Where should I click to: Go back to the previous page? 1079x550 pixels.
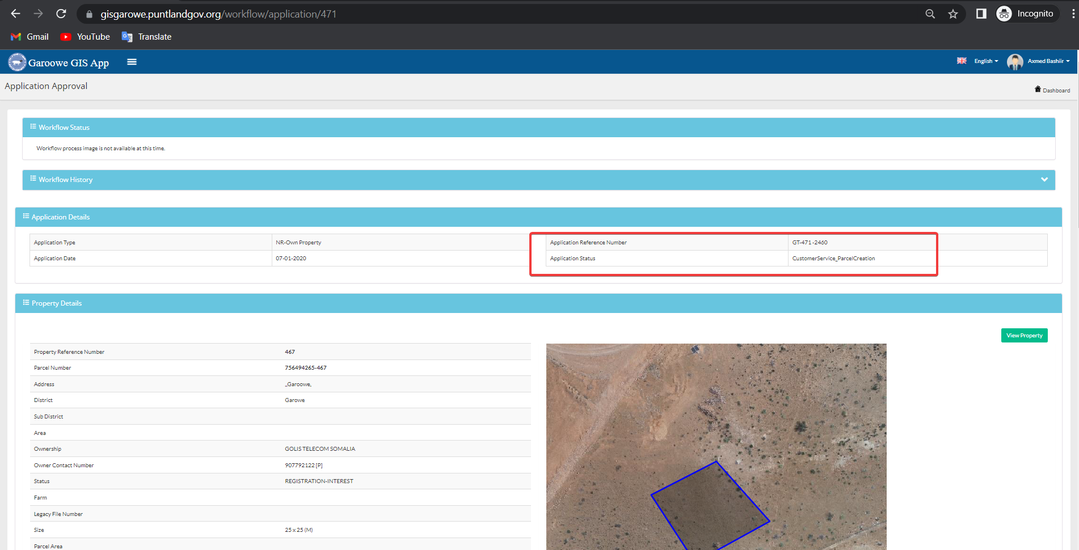point(15,14)
